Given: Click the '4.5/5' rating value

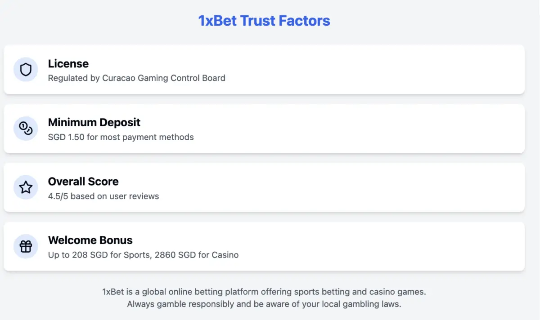Looking at the screenshot, I should [x=58, y=196].
